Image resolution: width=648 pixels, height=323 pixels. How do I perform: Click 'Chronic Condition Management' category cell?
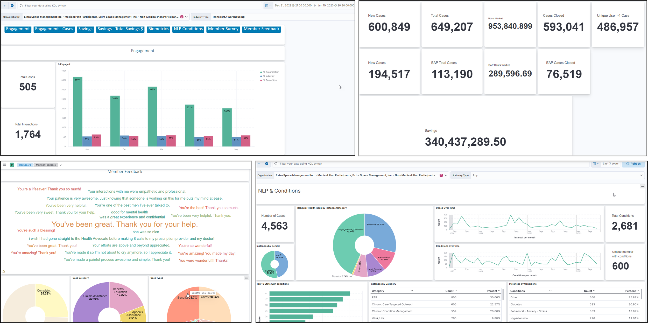[x=392, y=311]
